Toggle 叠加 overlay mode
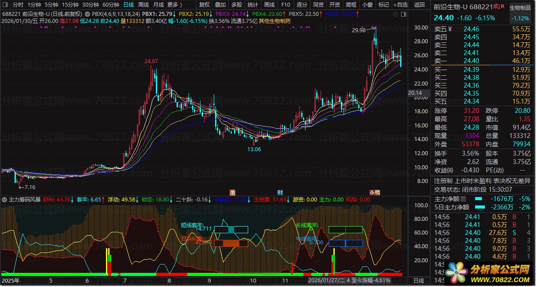 click(x=220, y=5)
